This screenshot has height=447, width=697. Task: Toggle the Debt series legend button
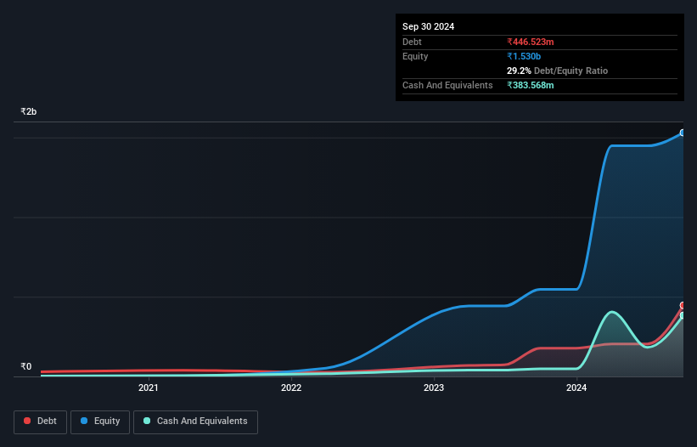41,422
